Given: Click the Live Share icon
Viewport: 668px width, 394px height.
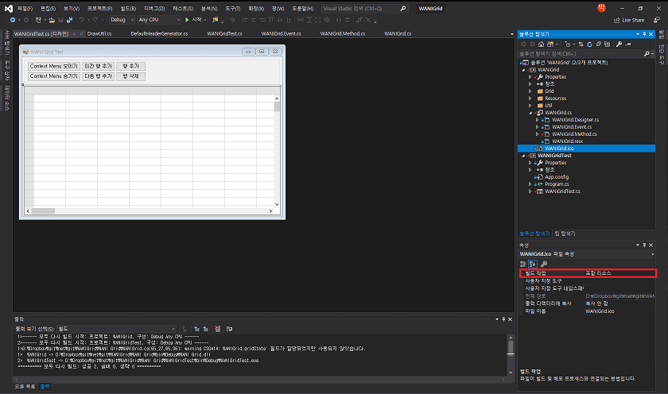Looking at the screenshot, I should pyautogui.click(x=617, y=20).
